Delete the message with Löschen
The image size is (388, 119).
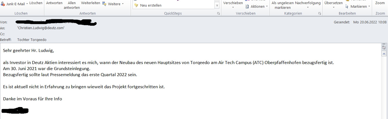point(36,3)
